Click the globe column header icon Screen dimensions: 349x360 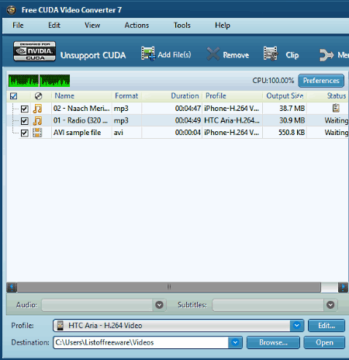(38, 96)
